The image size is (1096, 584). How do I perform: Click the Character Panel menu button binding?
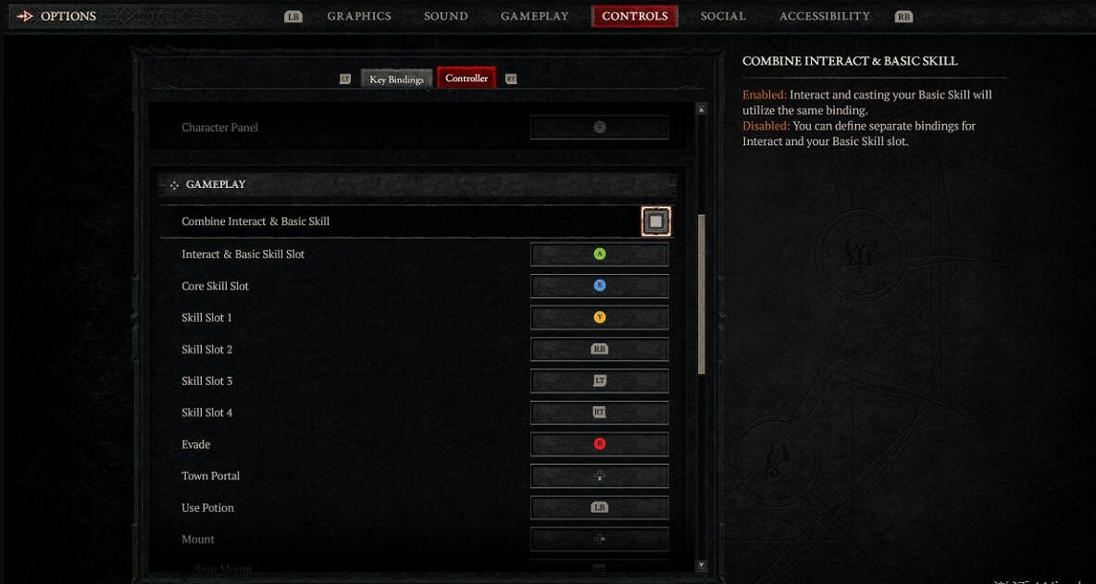click(599, 127)
